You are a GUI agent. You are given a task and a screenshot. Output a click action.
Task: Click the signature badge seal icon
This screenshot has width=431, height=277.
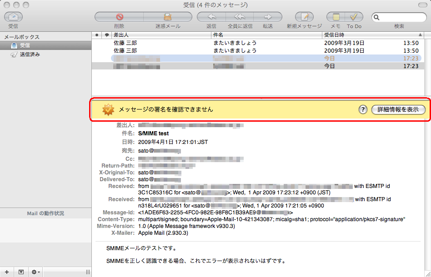pyautogui.click(x=108, y=109)
